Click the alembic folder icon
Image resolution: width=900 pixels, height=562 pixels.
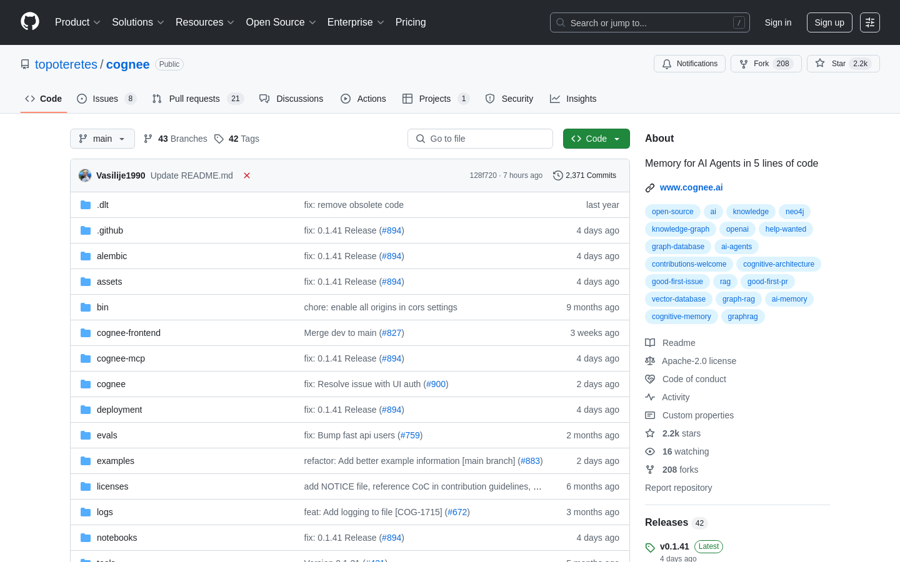(x=86, y=256)
